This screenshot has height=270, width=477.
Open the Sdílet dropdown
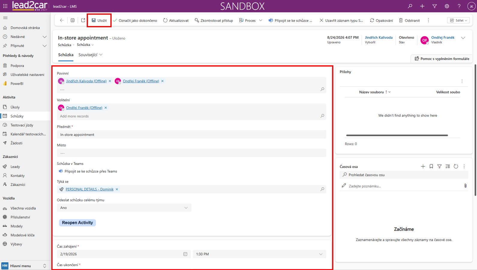click(458, 20)
